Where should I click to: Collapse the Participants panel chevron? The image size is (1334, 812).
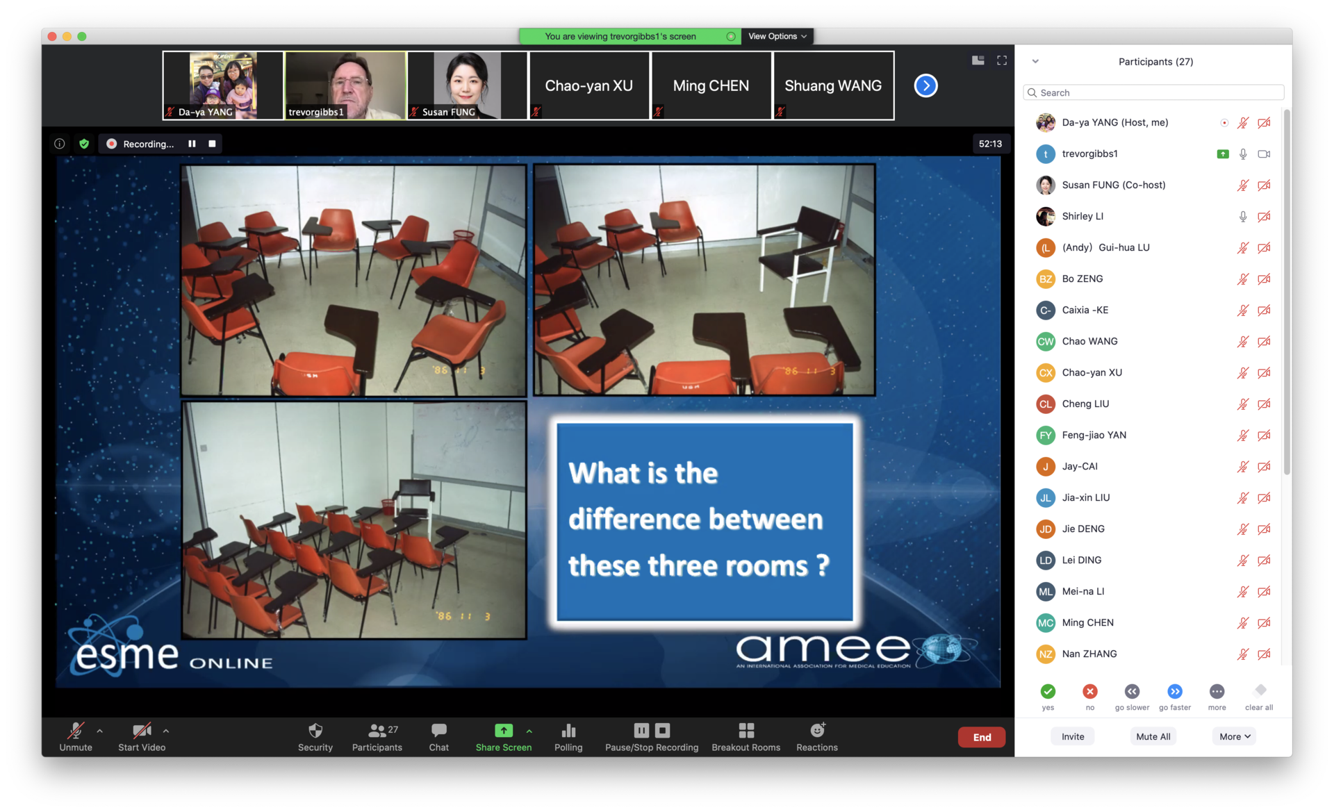pyautogui.click(x=1035, y=61)
